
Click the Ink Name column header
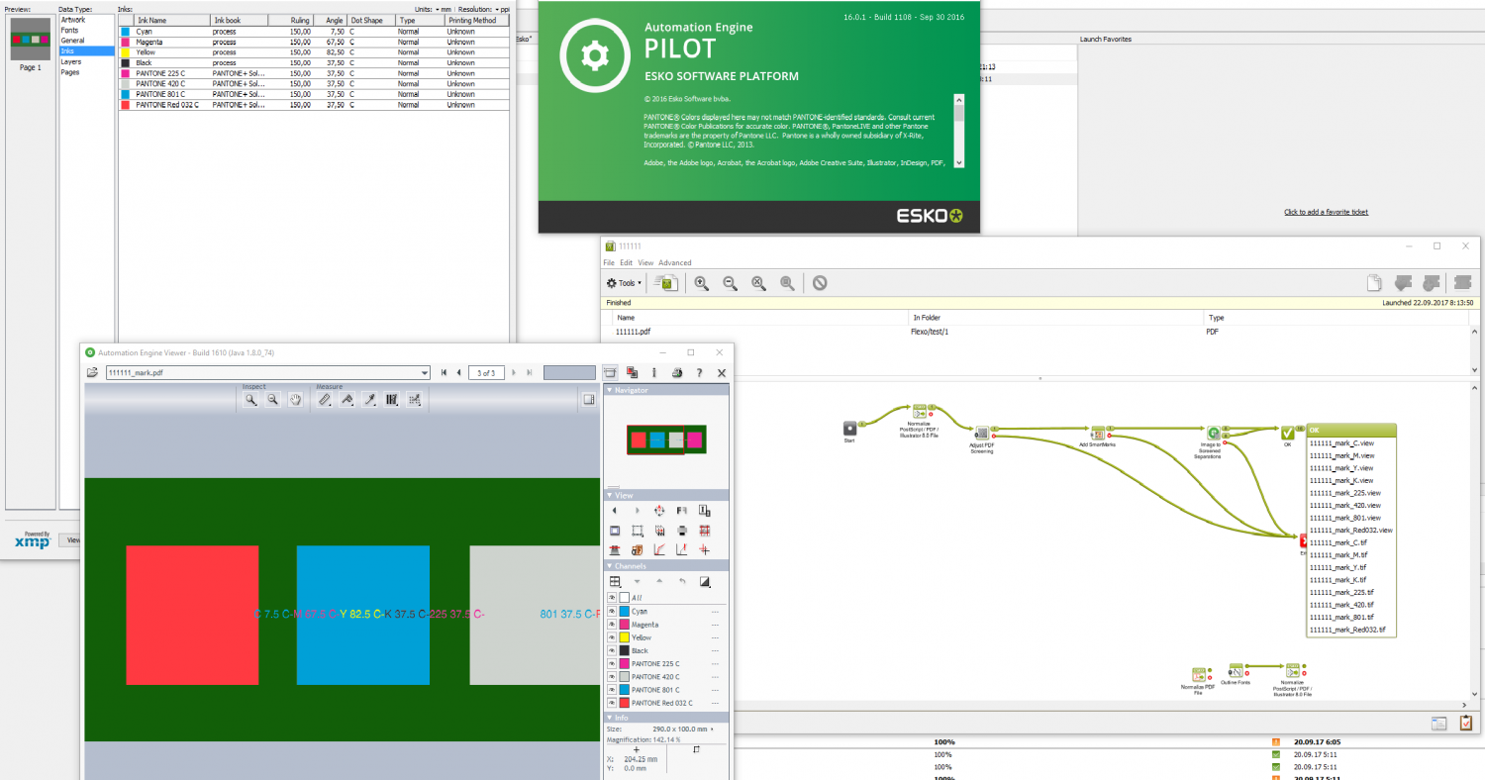[x=170, y=20]
